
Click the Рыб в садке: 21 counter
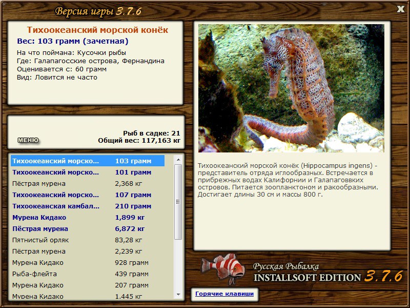coord(152,133)
